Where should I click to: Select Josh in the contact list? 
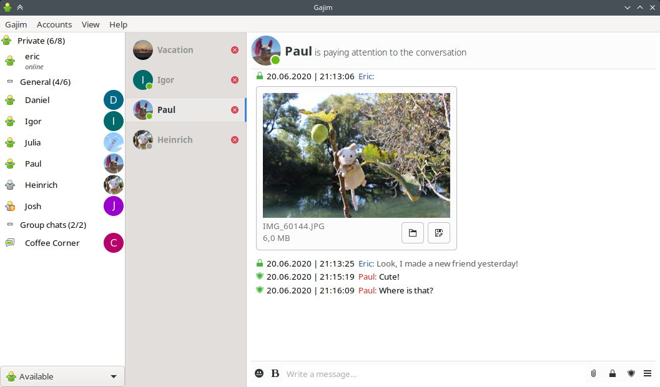62,206
